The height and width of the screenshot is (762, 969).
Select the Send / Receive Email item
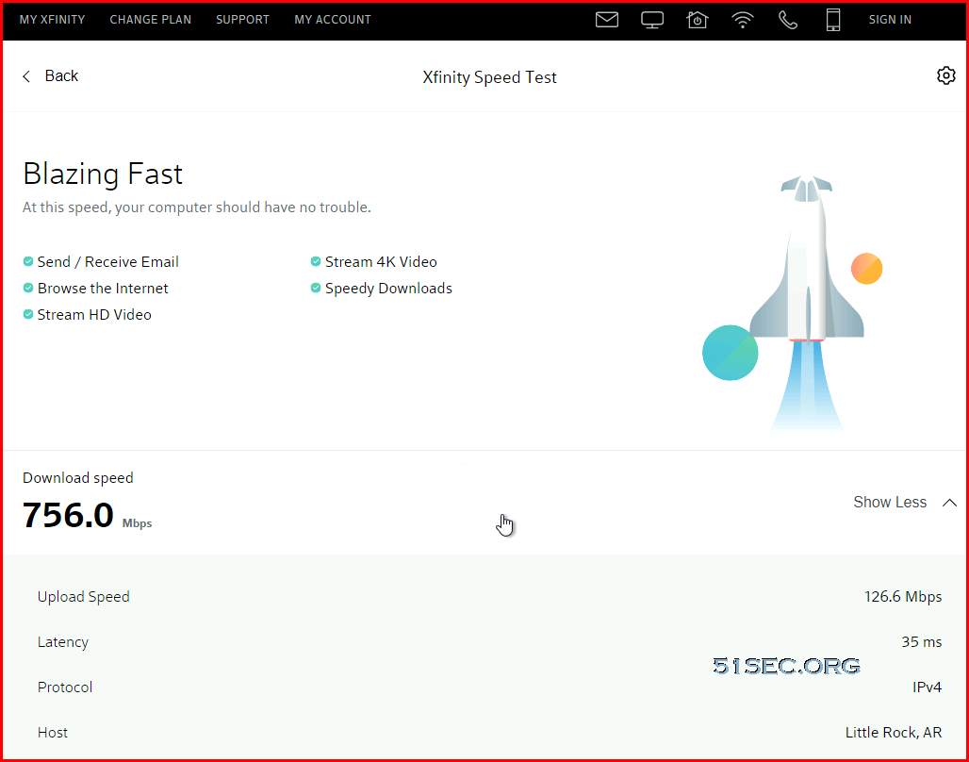(107, 261)
